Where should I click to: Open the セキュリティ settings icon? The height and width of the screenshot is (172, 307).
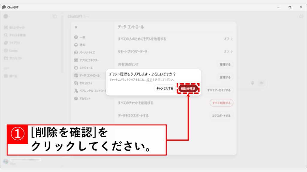[x=76, y=83]
